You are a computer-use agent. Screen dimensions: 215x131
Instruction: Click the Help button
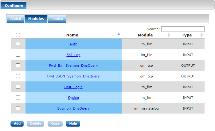click(73, 124)
